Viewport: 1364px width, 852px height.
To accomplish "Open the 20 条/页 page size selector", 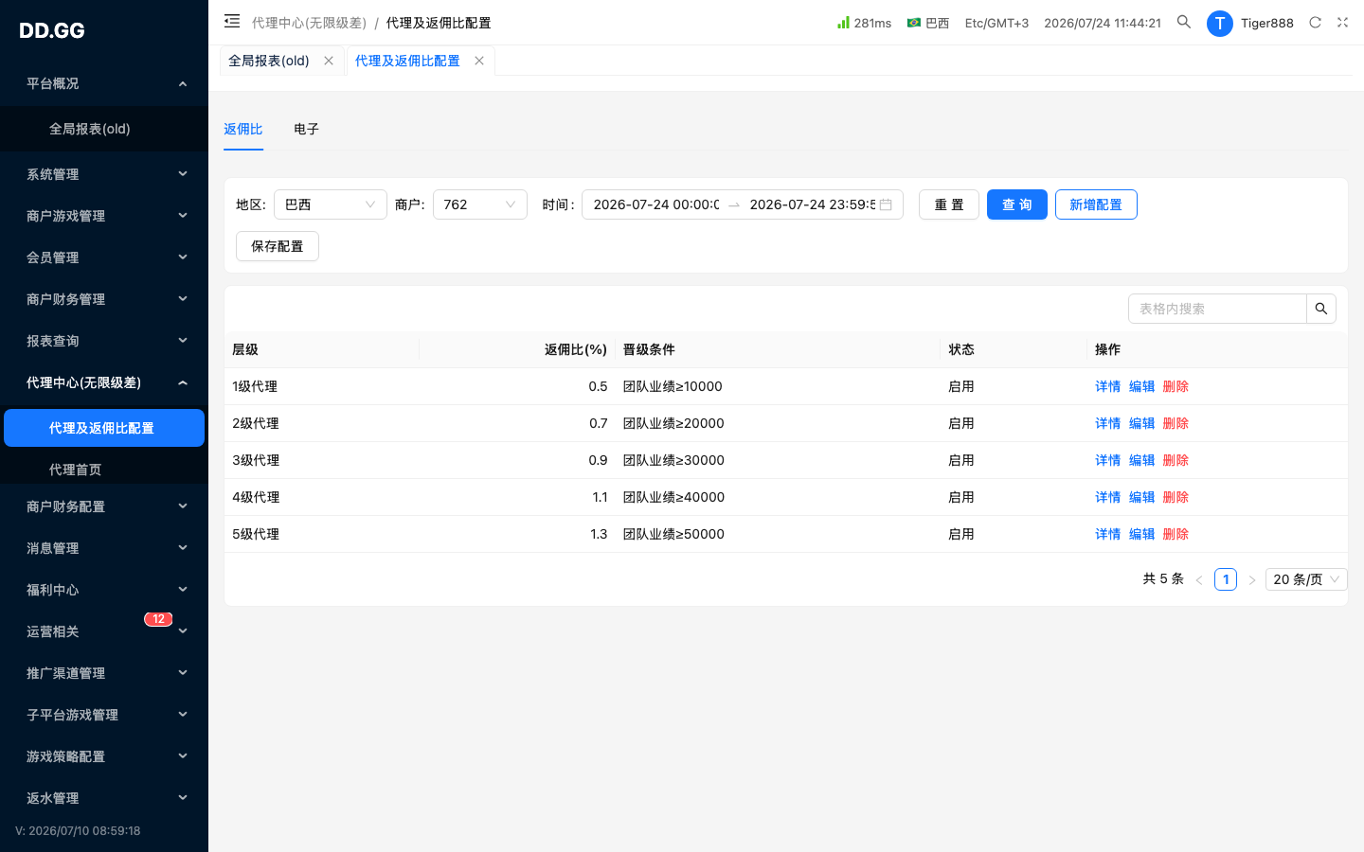I will [x=1306, y=579].
